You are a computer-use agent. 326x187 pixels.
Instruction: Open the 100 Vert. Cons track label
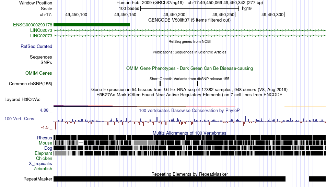pyautogui.click(x=19, y=119)
